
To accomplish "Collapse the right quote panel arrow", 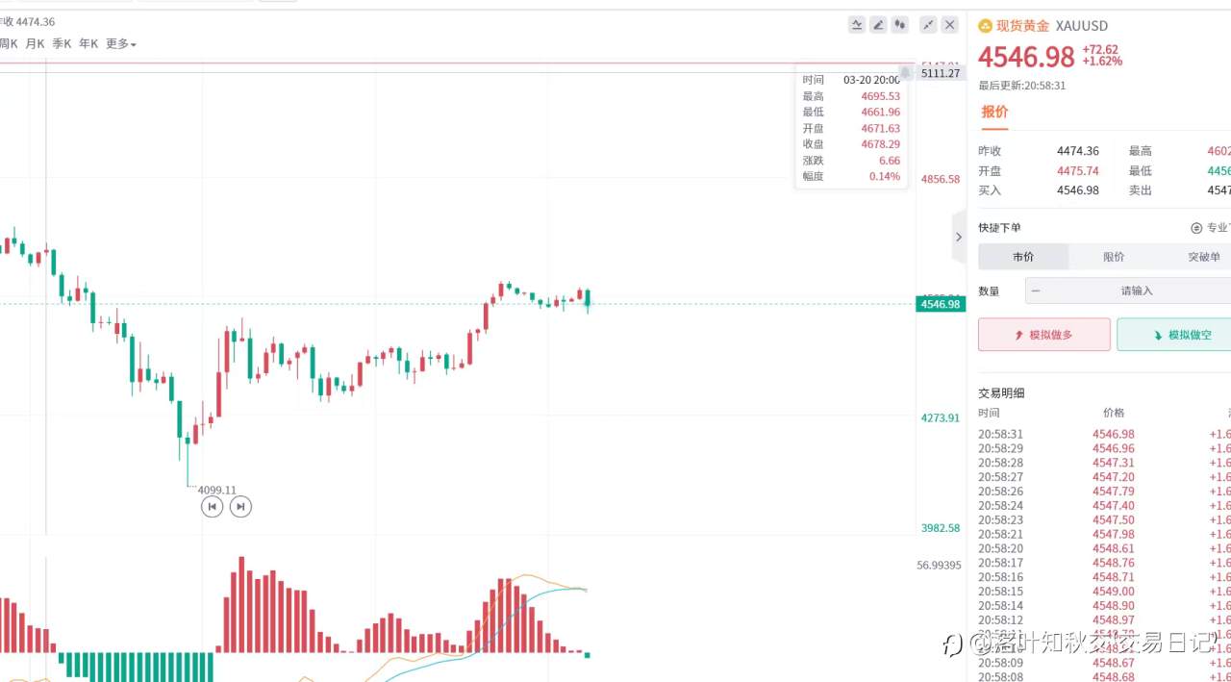I will tap(958, 237).
